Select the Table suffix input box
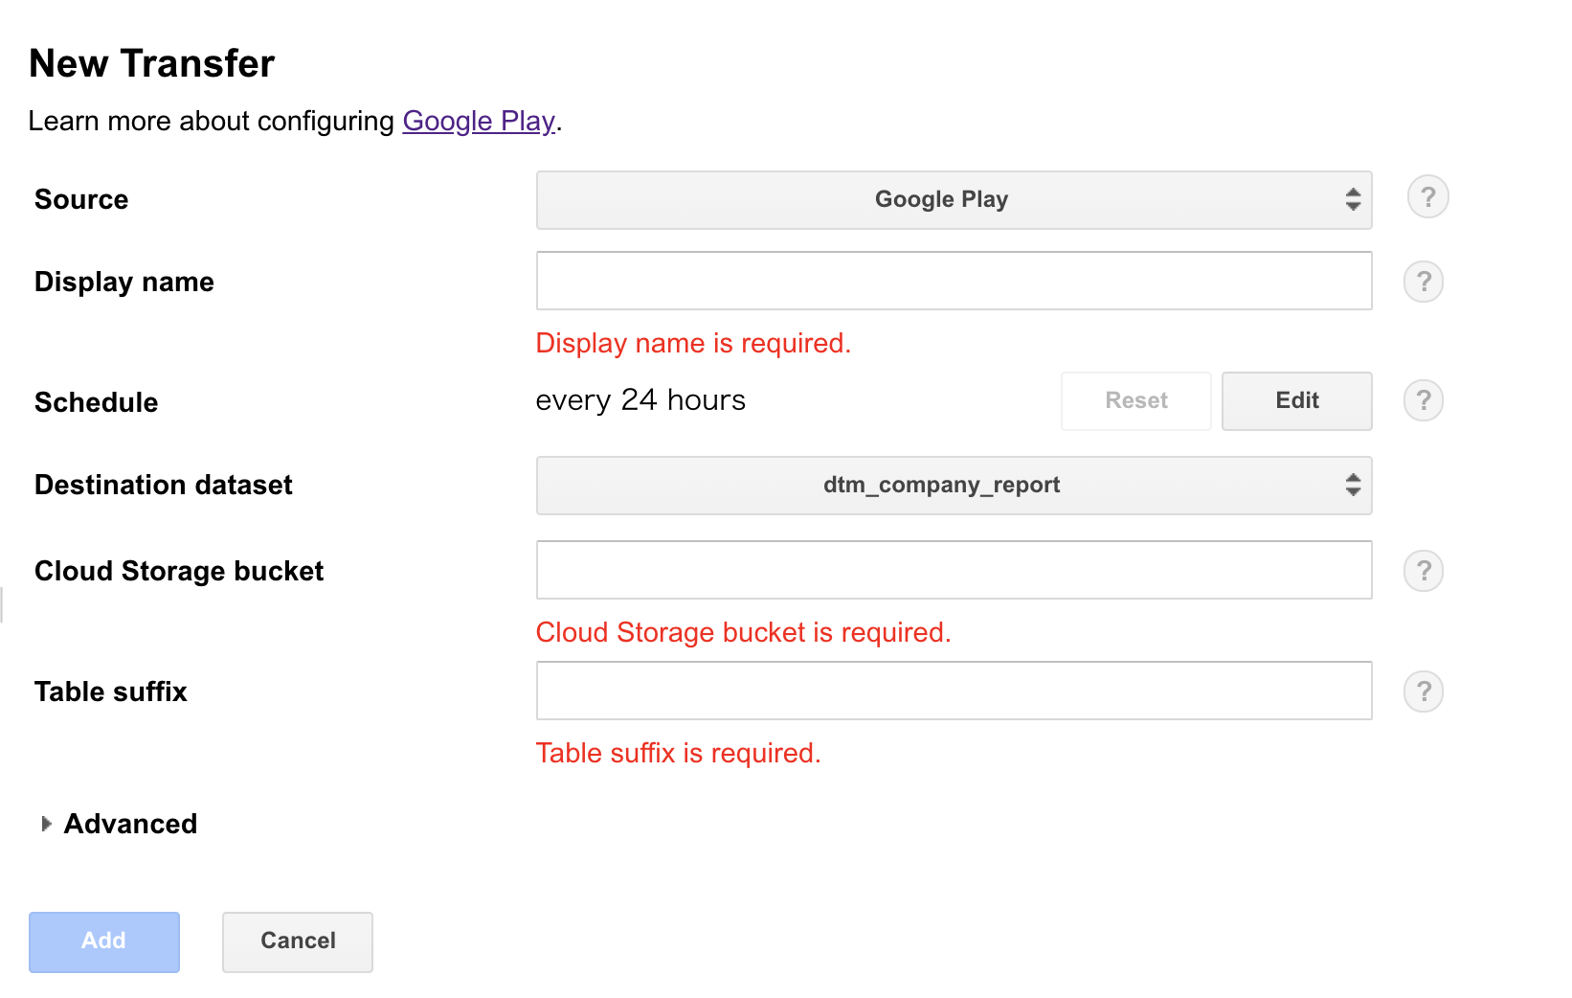Screen dimensions: 1572x998 click(x=954, y=691)
